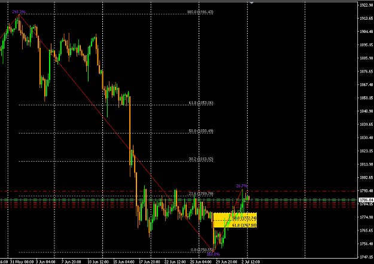
Task: Click the 1756.40 price scale value
Action: click(366, 244)
